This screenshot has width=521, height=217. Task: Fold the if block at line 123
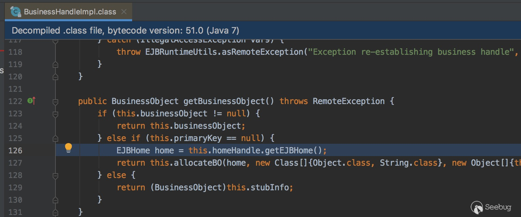point(55,114)
